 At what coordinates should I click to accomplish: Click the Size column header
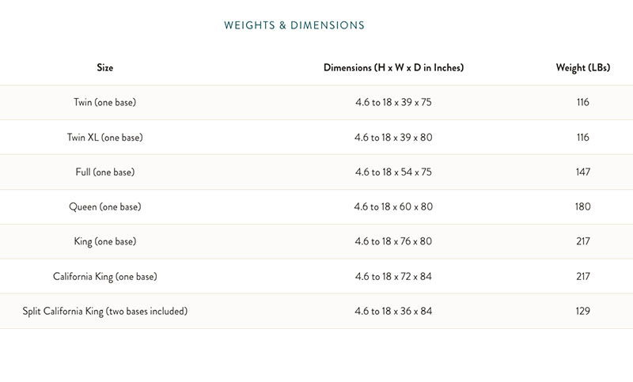tap(105, 68)
